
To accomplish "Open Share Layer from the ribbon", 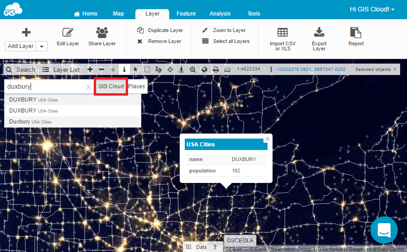I will tap(102, 33).
